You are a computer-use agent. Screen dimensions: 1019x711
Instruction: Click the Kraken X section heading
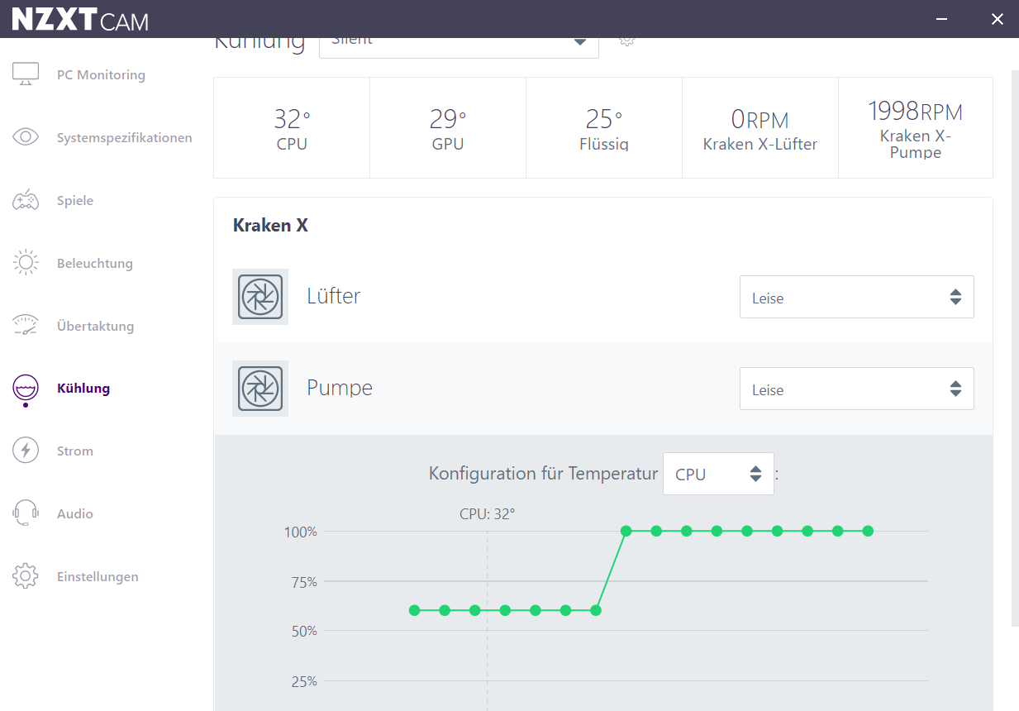(270, 225)
